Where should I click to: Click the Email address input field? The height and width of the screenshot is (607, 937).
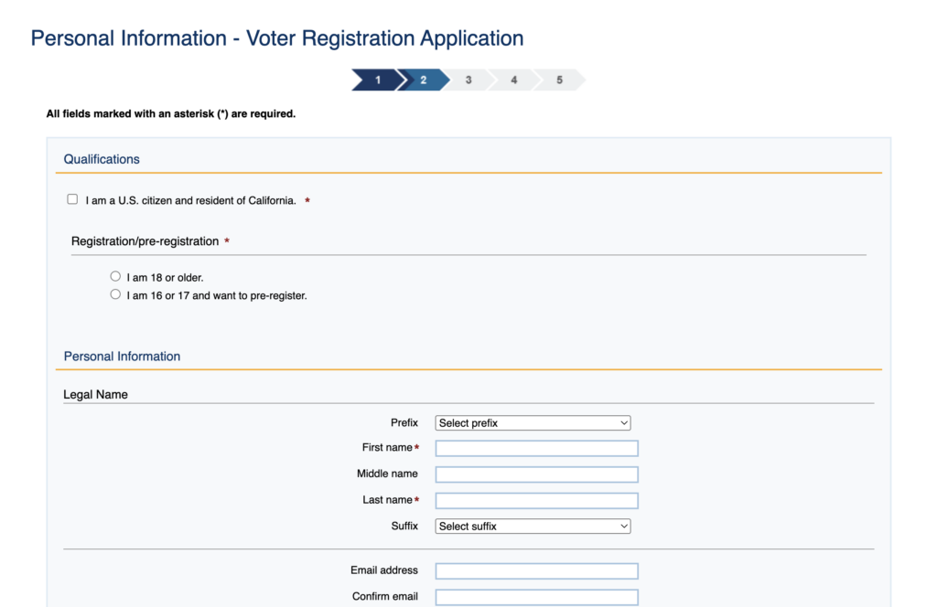(536, 571)
